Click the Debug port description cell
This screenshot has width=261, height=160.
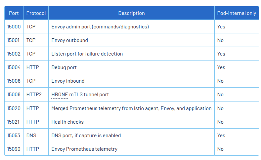point(132,67)
